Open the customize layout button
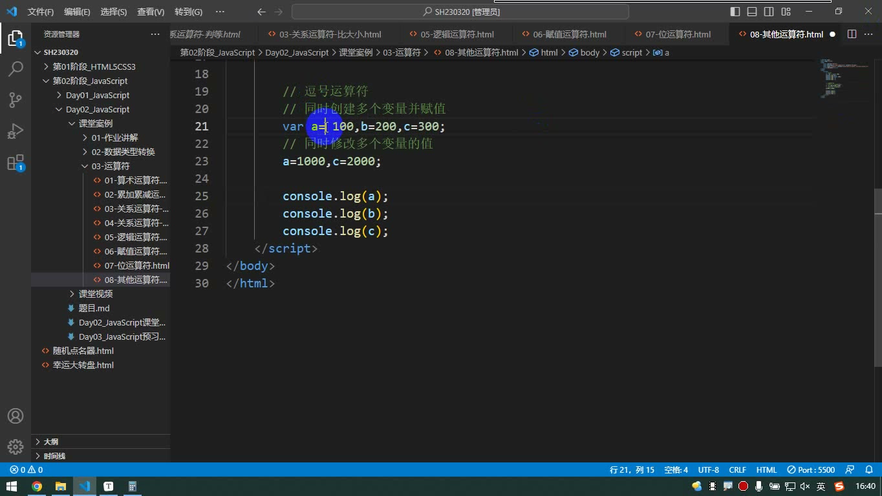The height and width of the screenshot is (496, 882). pos(786,12)
